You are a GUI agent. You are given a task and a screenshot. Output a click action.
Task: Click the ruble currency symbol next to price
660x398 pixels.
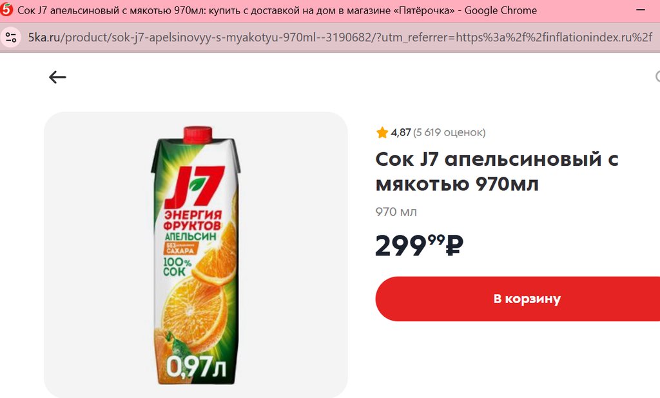[x=454, y=246]
